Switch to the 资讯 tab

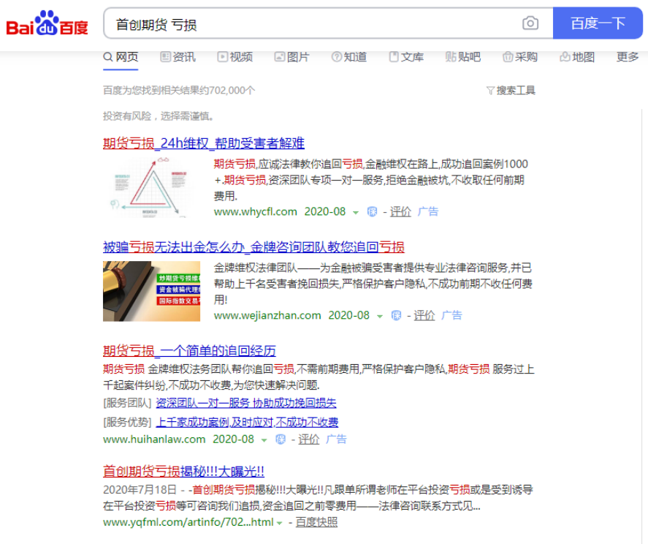(178, 57)
